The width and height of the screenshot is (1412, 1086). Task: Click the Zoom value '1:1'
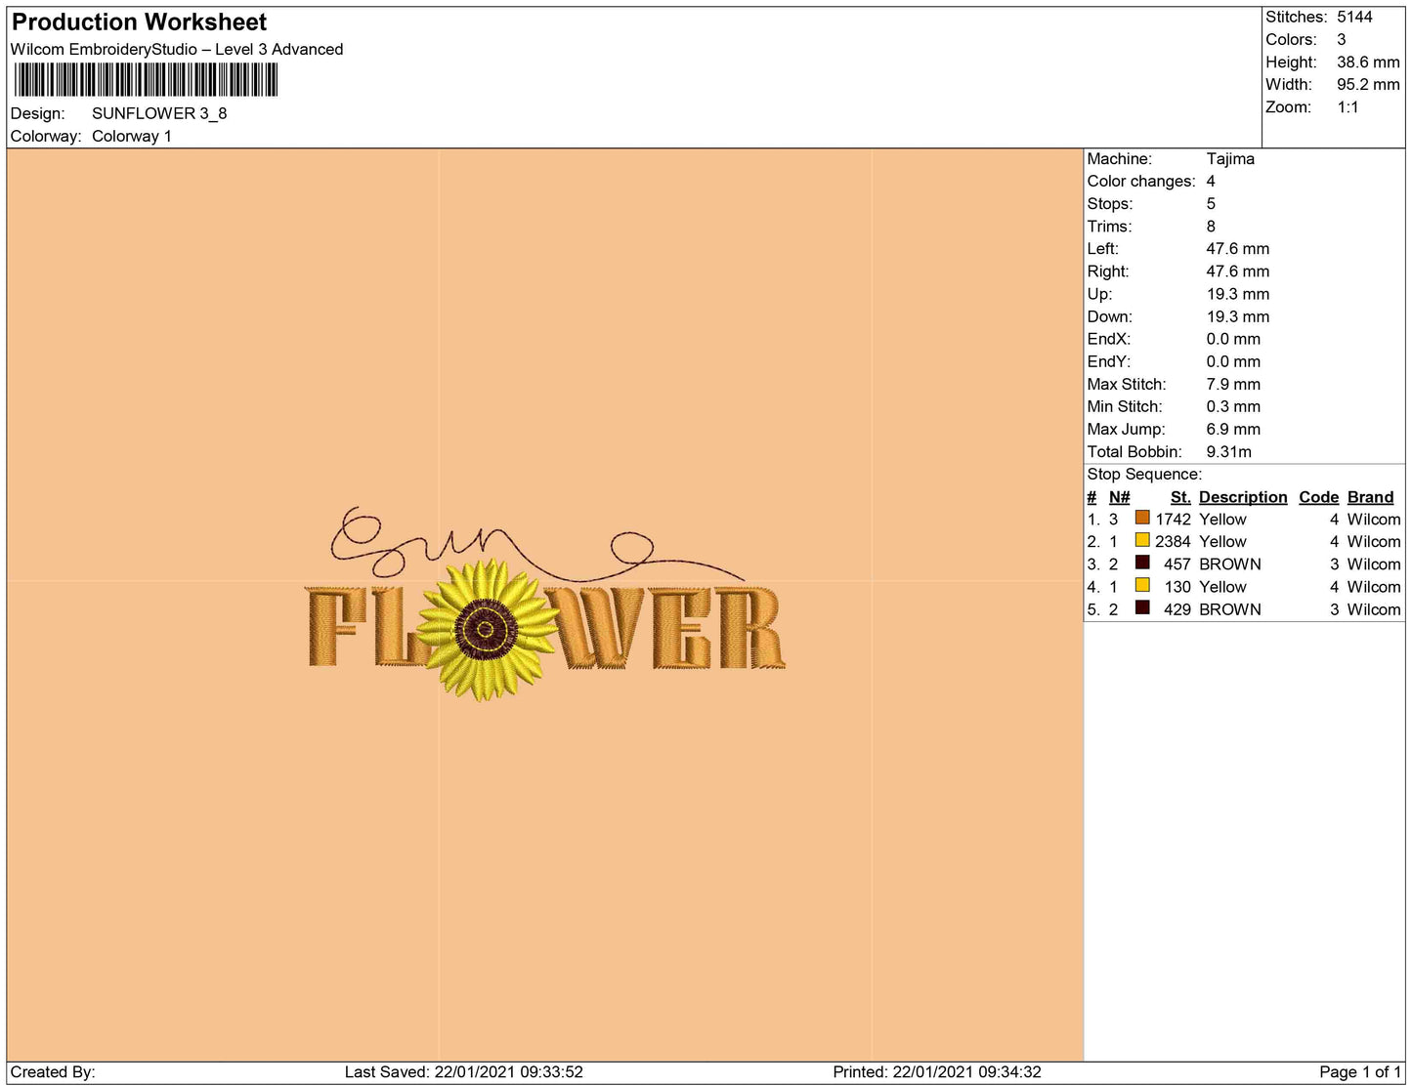tap(1348, 106)
